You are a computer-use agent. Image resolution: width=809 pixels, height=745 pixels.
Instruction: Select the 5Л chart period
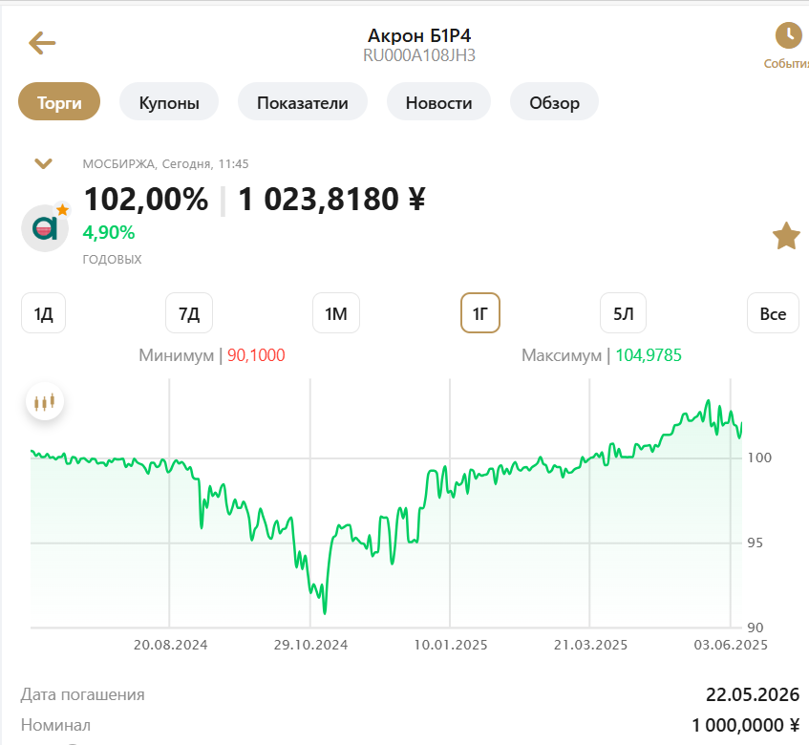tap(623, 313)
